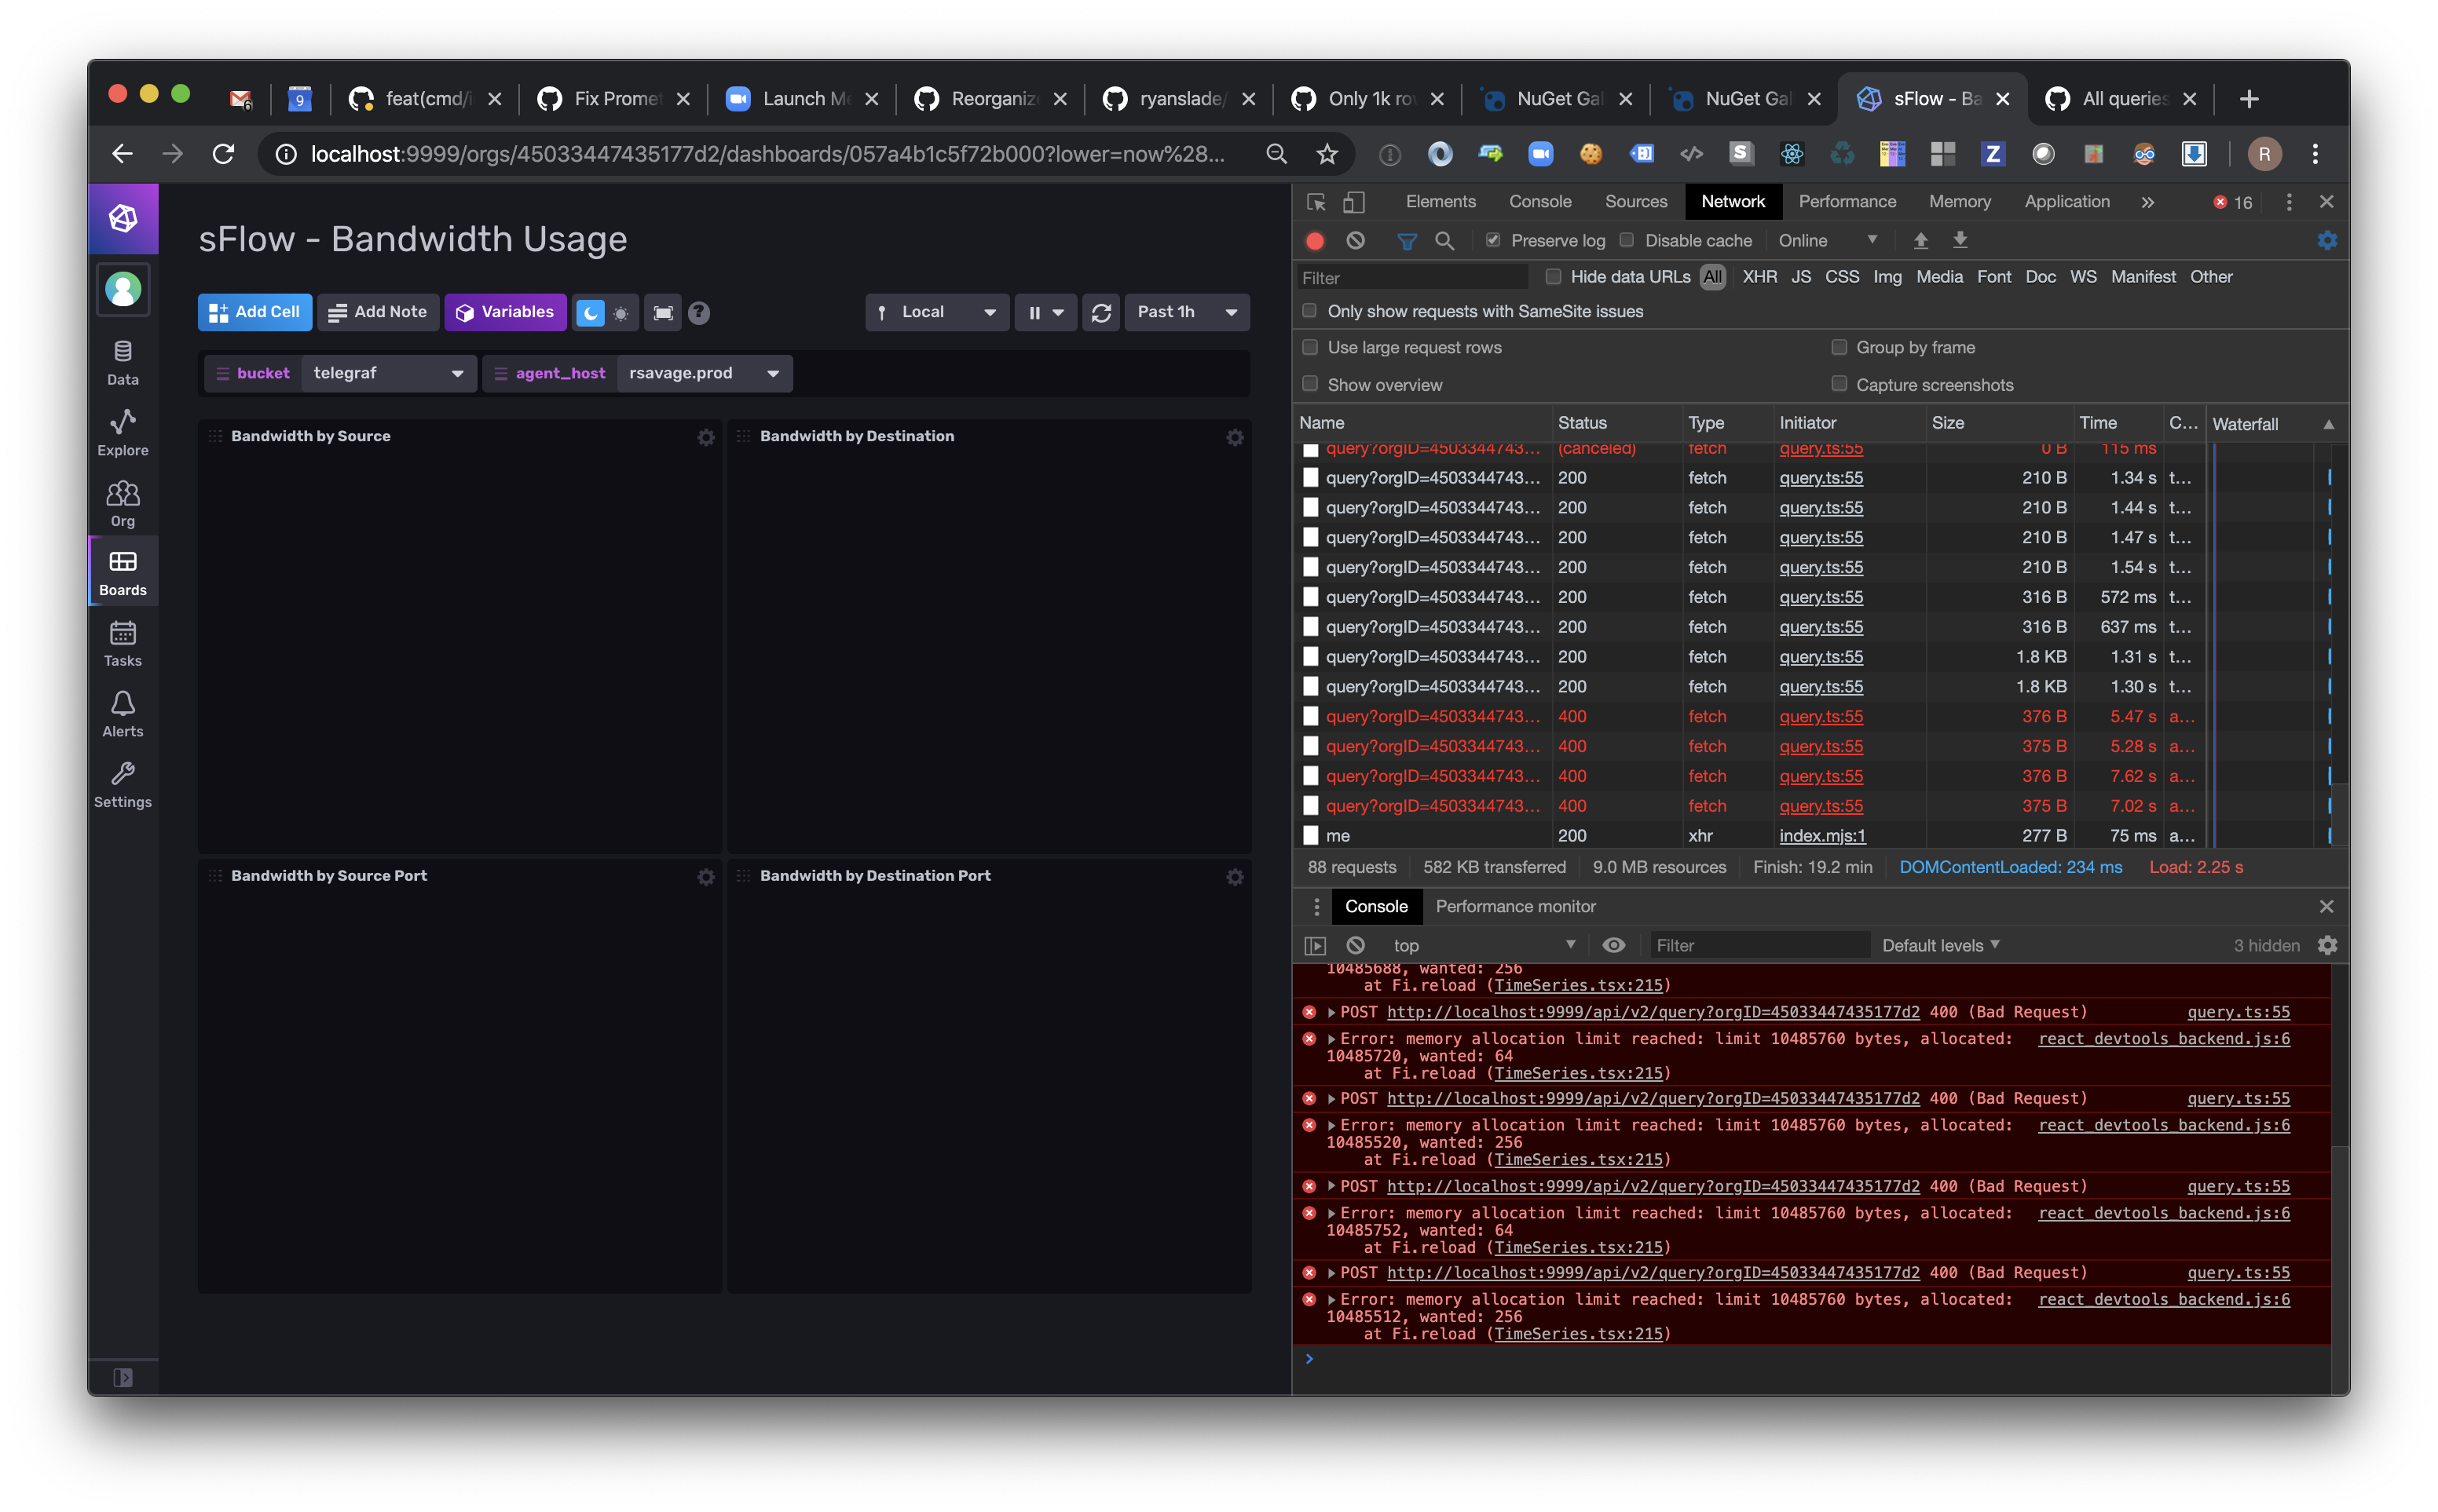Switch to the Performance DevTools tab
2438x1512 pixels.
pyautogui.click(x=1846, y=202)
